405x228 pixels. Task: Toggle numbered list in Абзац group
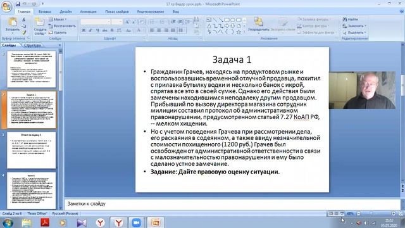click(163, 22)
